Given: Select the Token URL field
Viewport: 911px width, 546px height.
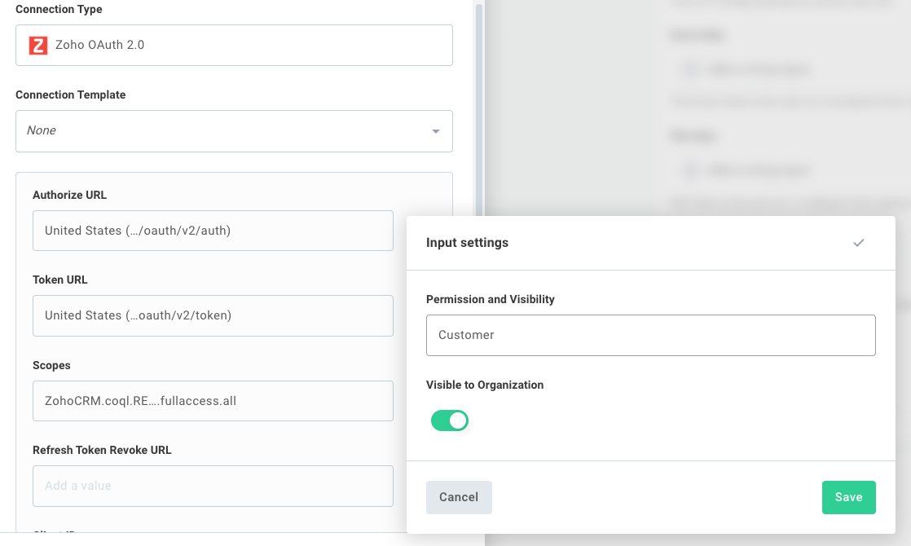Looking at the screenshot, I should tap(213, 315).
